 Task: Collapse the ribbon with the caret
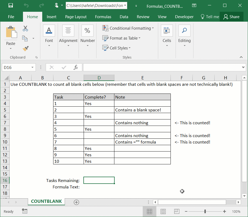click(241, 57)
